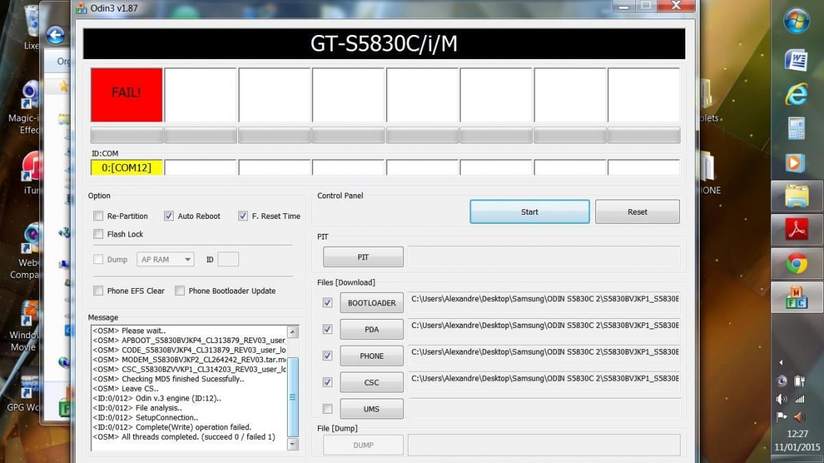This screenshot has height=463, width=824.
Task: Click the Start button in Control Panel
Action: point(529,212)
